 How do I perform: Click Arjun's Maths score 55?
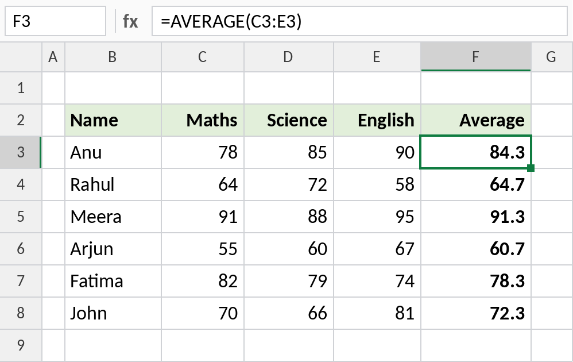203,249
